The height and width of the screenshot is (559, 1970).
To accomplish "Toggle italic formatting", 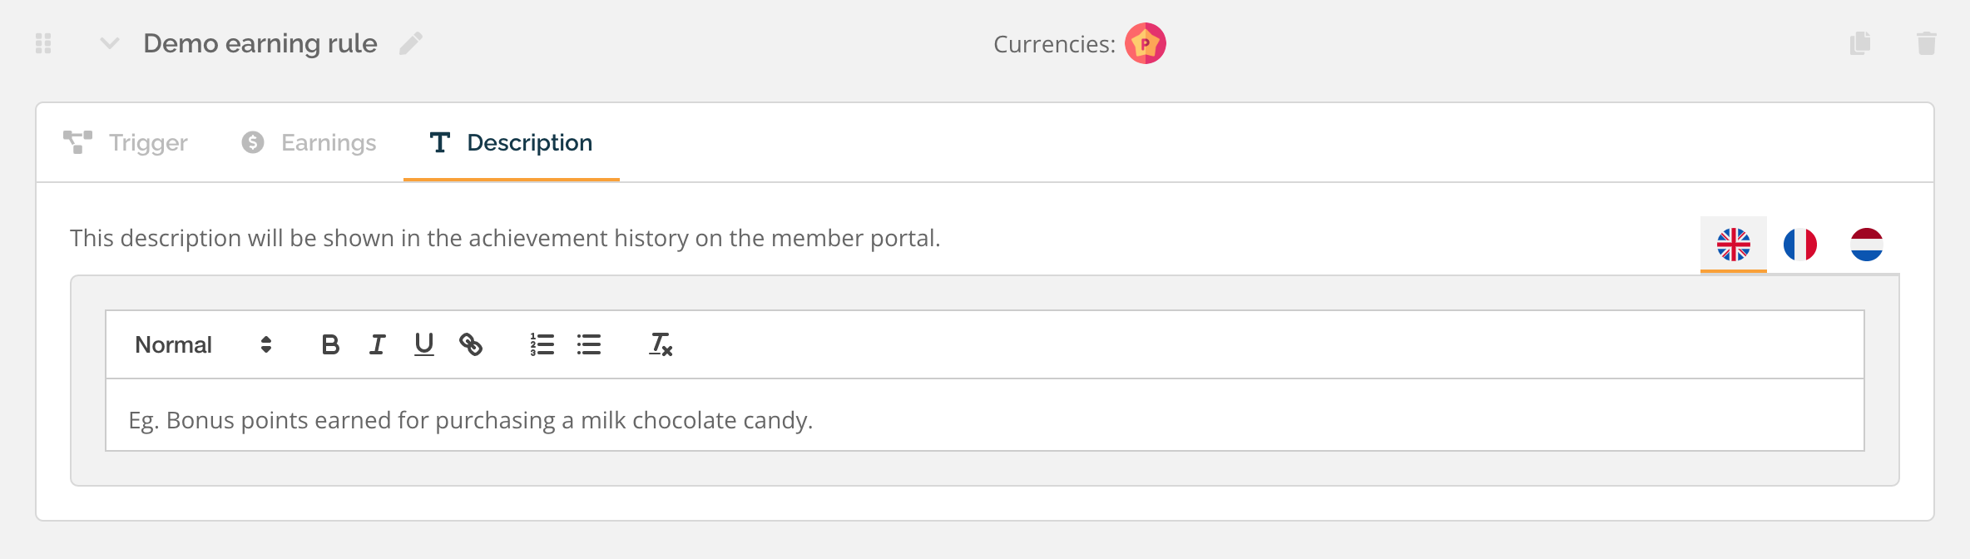I will [x=377, y=344].
